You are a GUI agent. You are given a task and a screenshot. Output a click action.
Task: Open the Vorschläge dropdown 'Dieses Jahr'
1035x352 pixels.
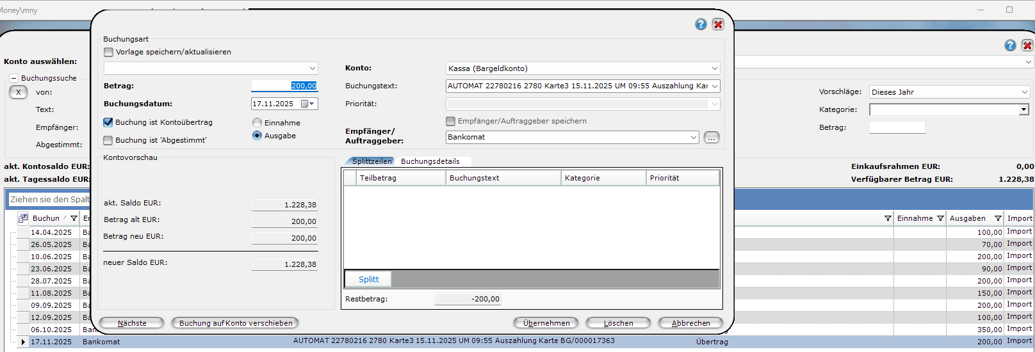pos(1024,92)
